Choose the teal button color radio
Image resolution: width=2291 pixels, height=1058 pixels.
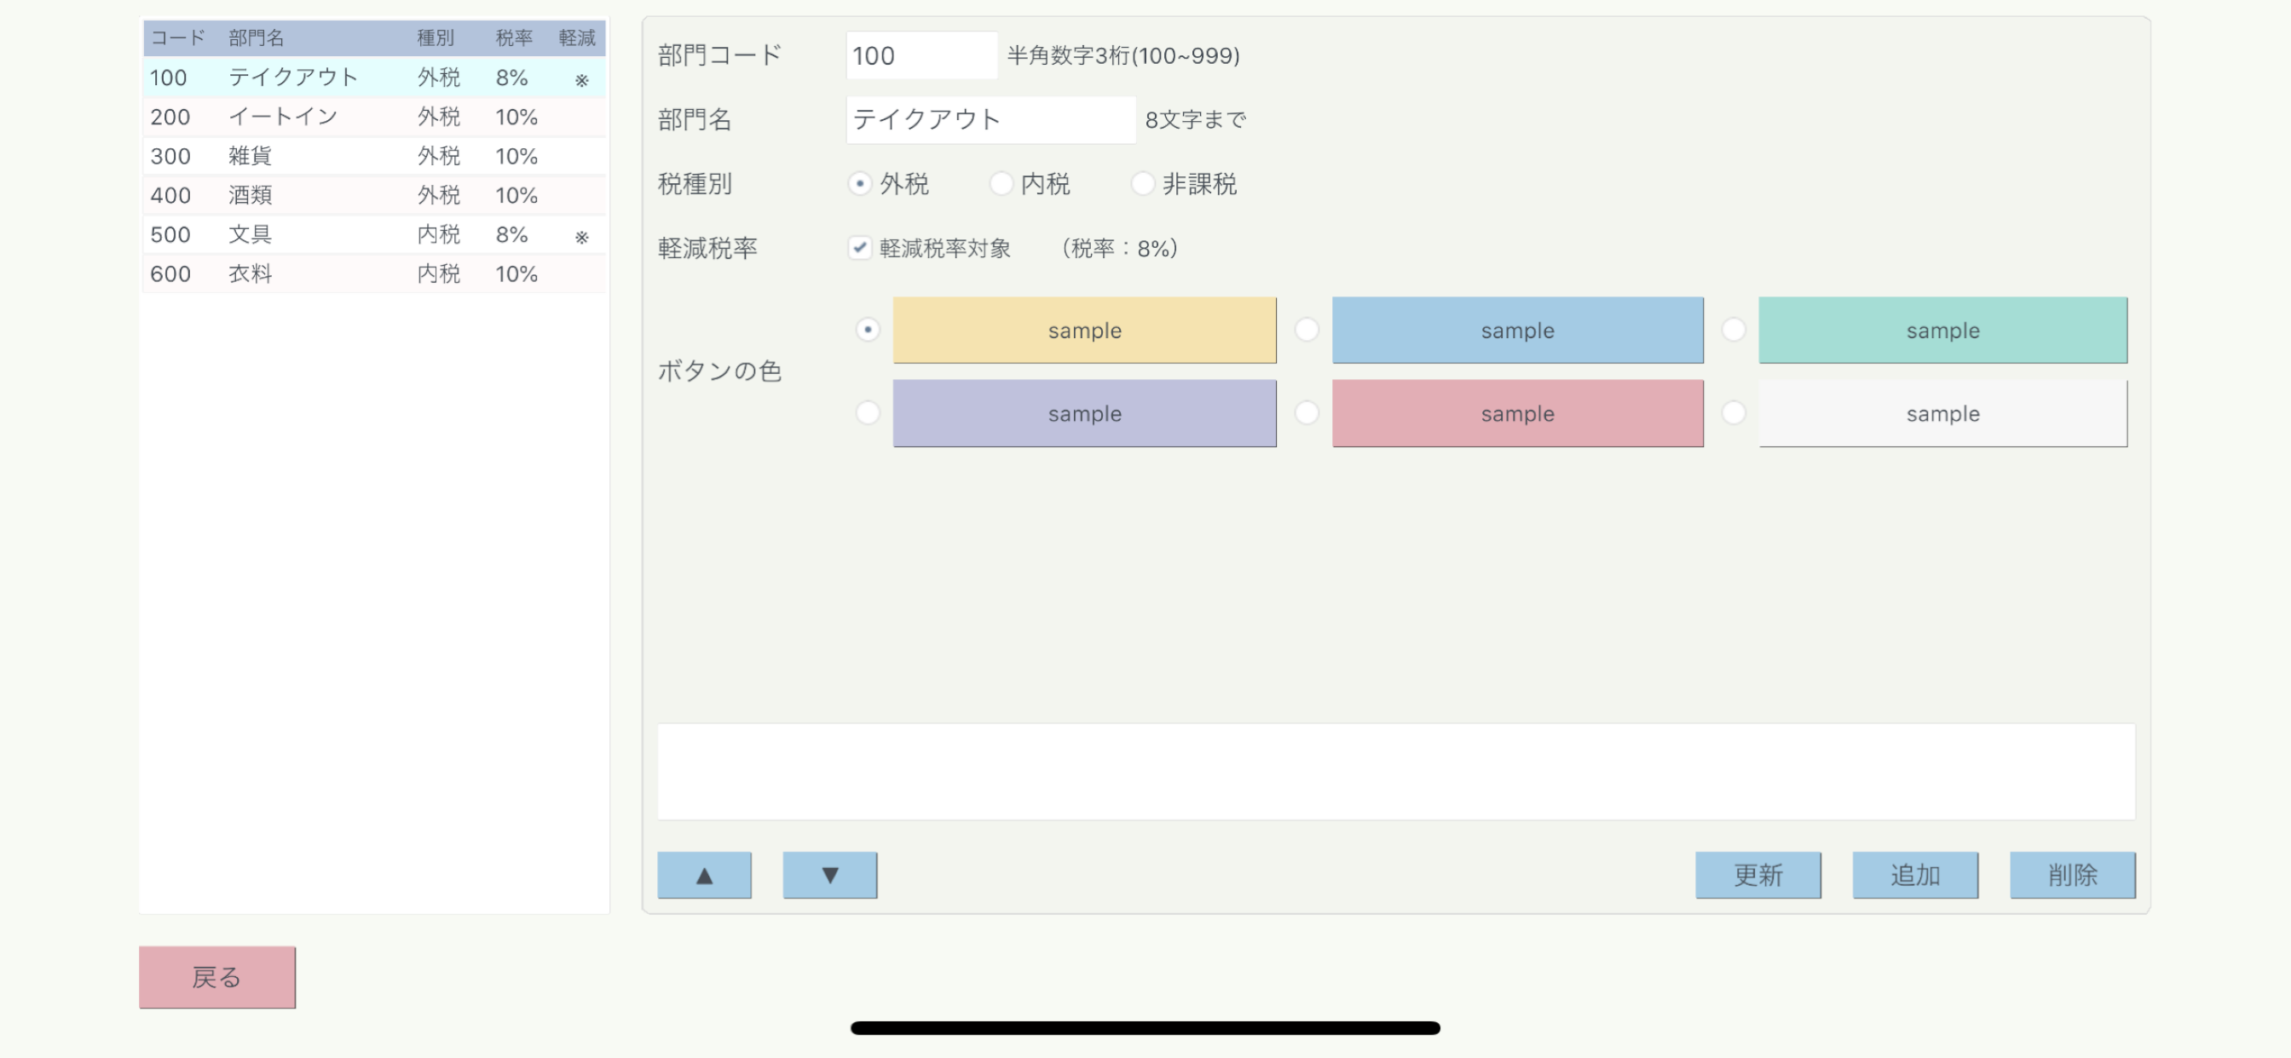pyautogui.click(x=1733, y=330)
